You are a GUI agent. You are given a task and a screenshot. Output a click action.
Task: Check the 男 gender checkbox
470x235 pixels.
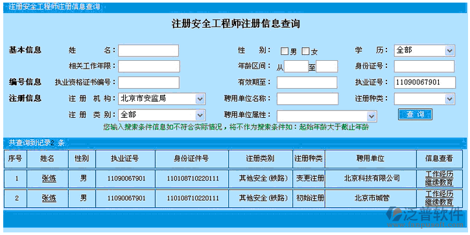pos(284,51)
